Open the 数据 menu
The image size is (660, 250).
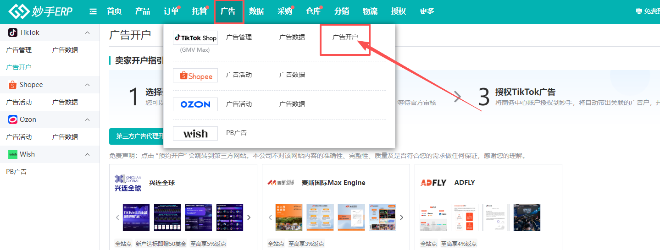(x=256, y=11)
